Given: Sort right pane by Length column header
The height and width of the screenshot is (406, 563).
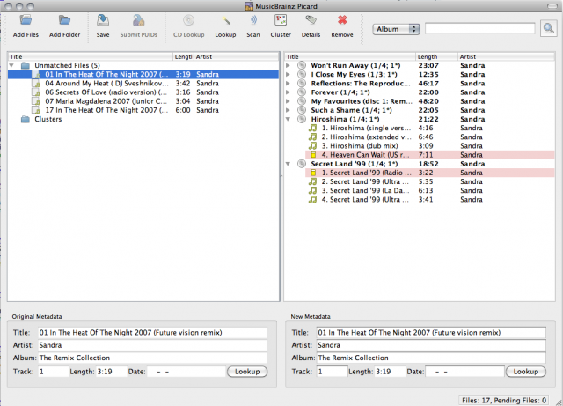Looking at the screenshot, I should (436, 57).
